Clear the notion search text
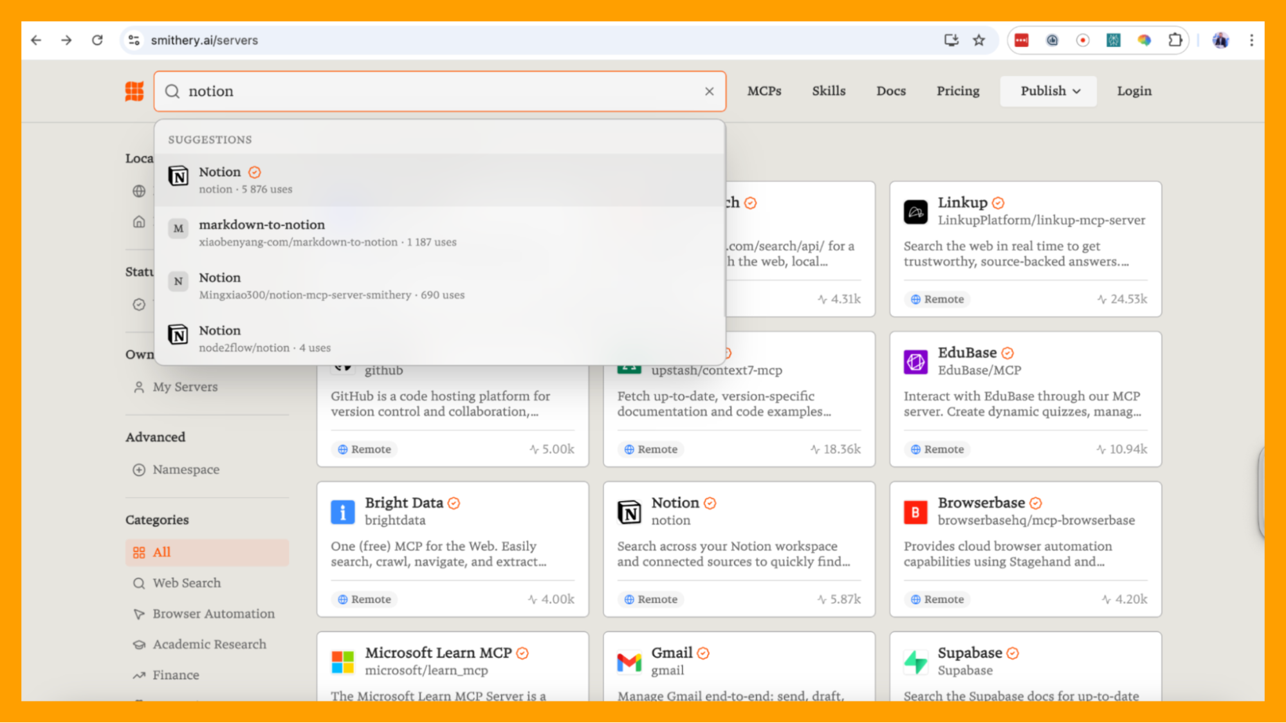Viewport: 1286px width, 723px height. tap(709, 91)
